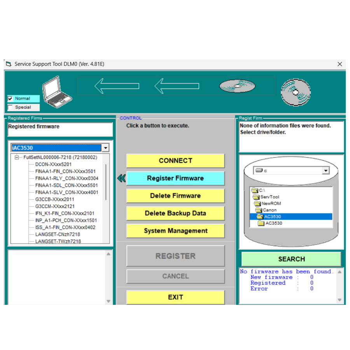
Task: Click the Delete Firmware button
Action: point(175,196)
